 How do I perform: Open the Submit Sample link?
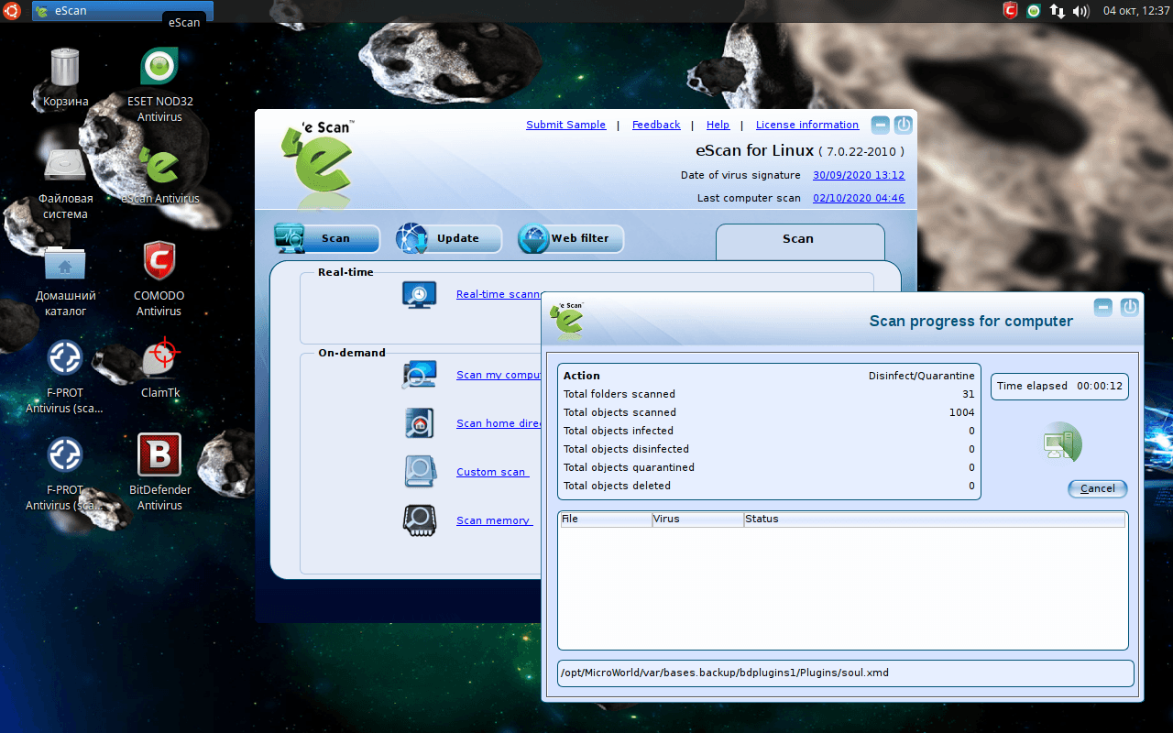[x=565, y=125]
